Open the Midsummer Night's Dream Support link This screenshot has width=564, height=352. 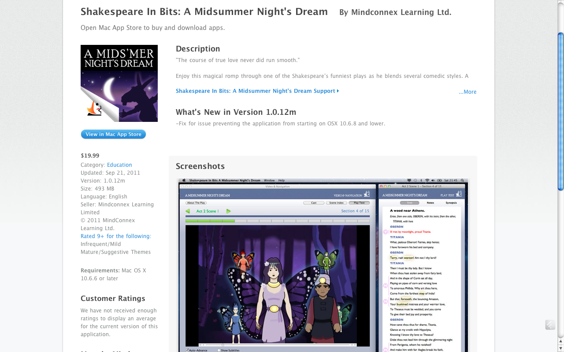coord(257,91)
